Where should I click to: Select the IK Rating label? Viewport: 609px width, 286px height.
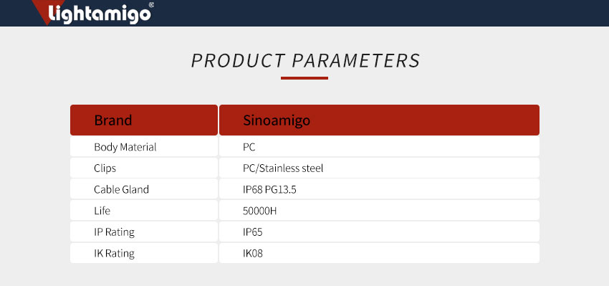[114, 253]
